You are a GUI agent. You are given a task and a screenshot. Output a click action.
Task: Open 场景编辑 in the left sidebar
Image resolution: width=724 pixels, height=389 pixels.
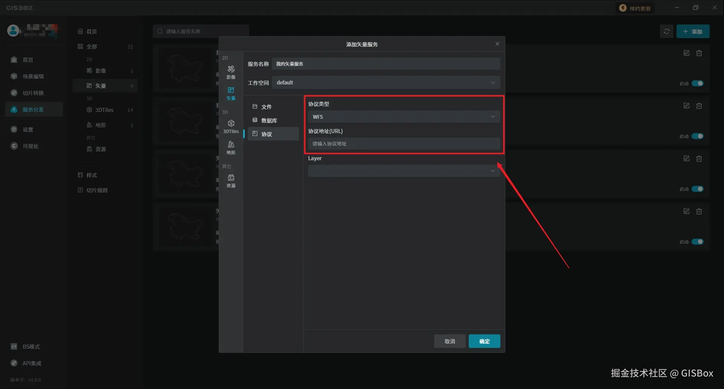(x=33, y=77)
